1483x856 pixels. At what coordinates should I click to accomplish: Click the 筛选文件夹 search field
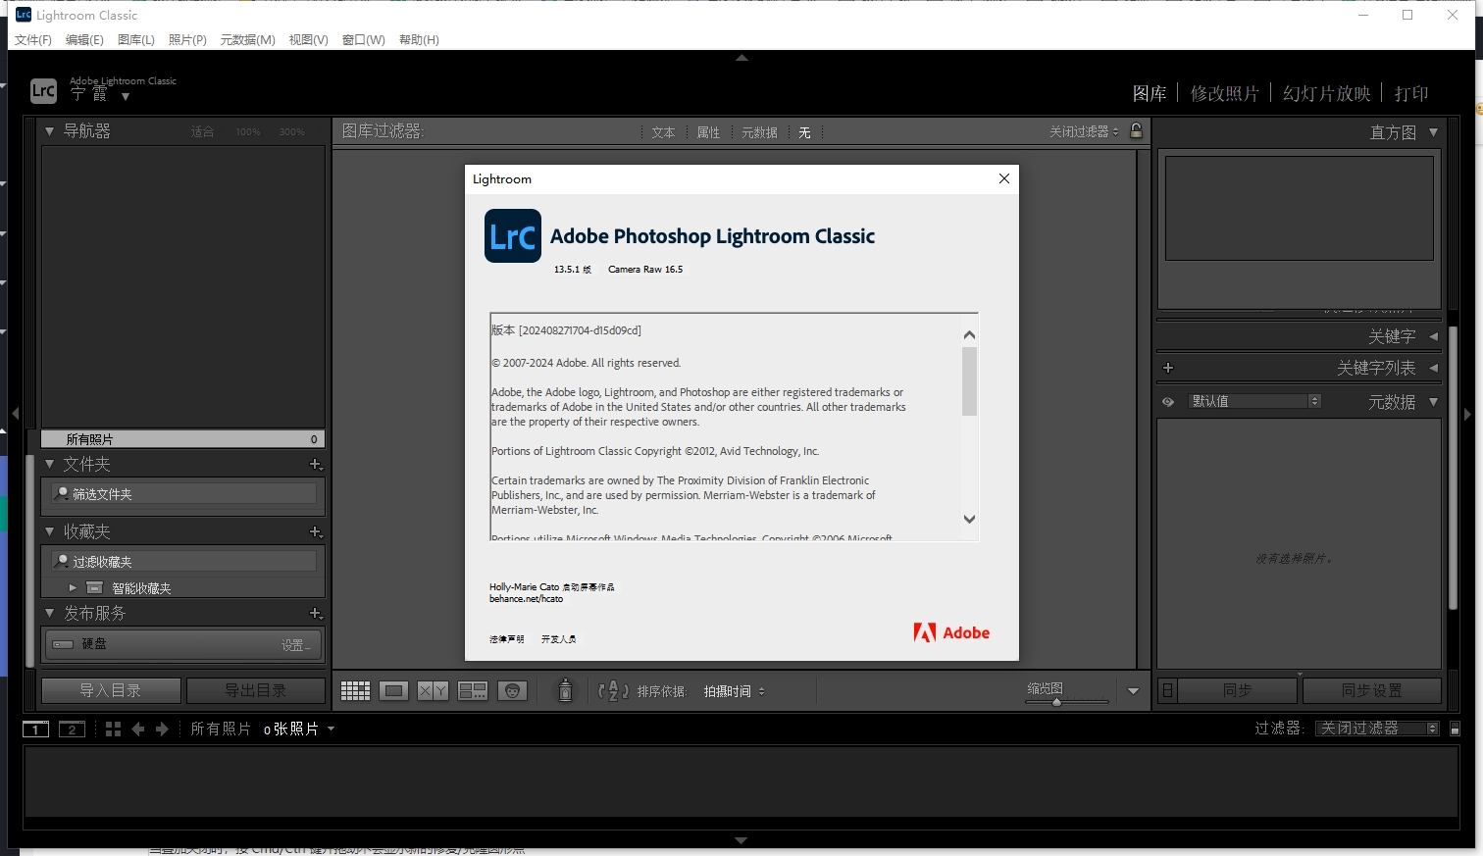(x=184, y=494)
